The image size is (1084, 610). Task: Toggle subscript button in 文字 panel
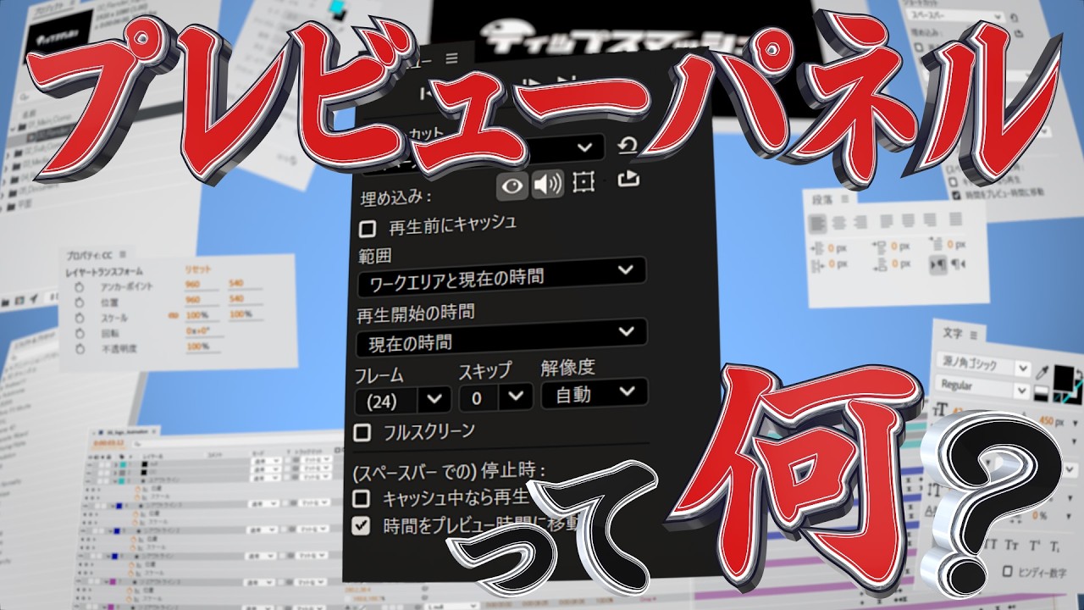point(1057,546)
